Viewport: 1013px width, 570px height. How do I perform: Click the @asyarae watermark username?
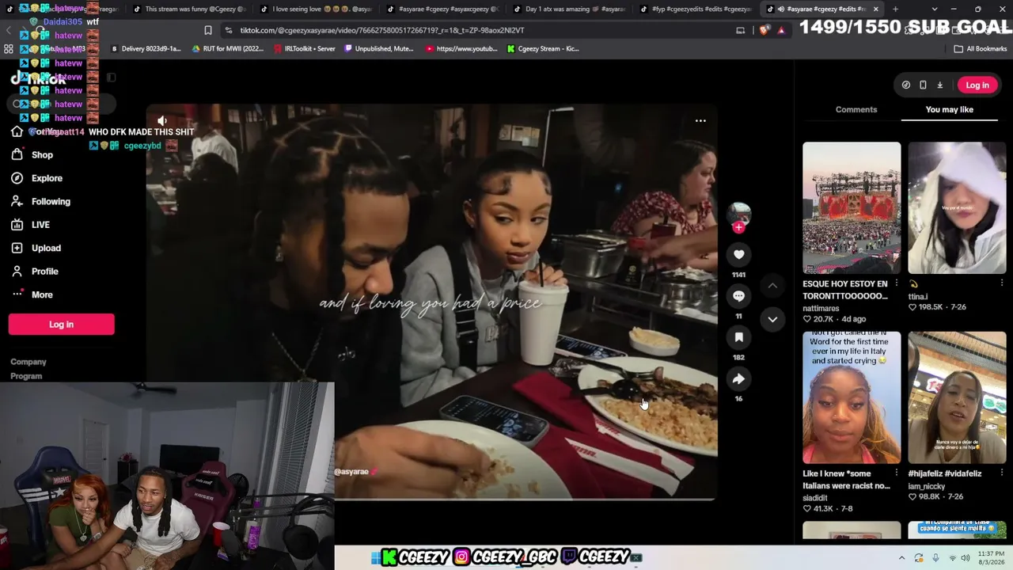click(x=351, y=472)
